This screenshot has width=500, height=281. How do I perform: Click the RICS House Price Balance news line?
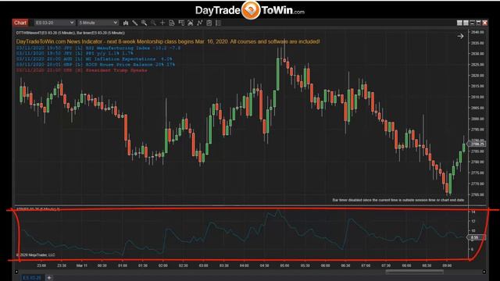[x=95, y=64]
